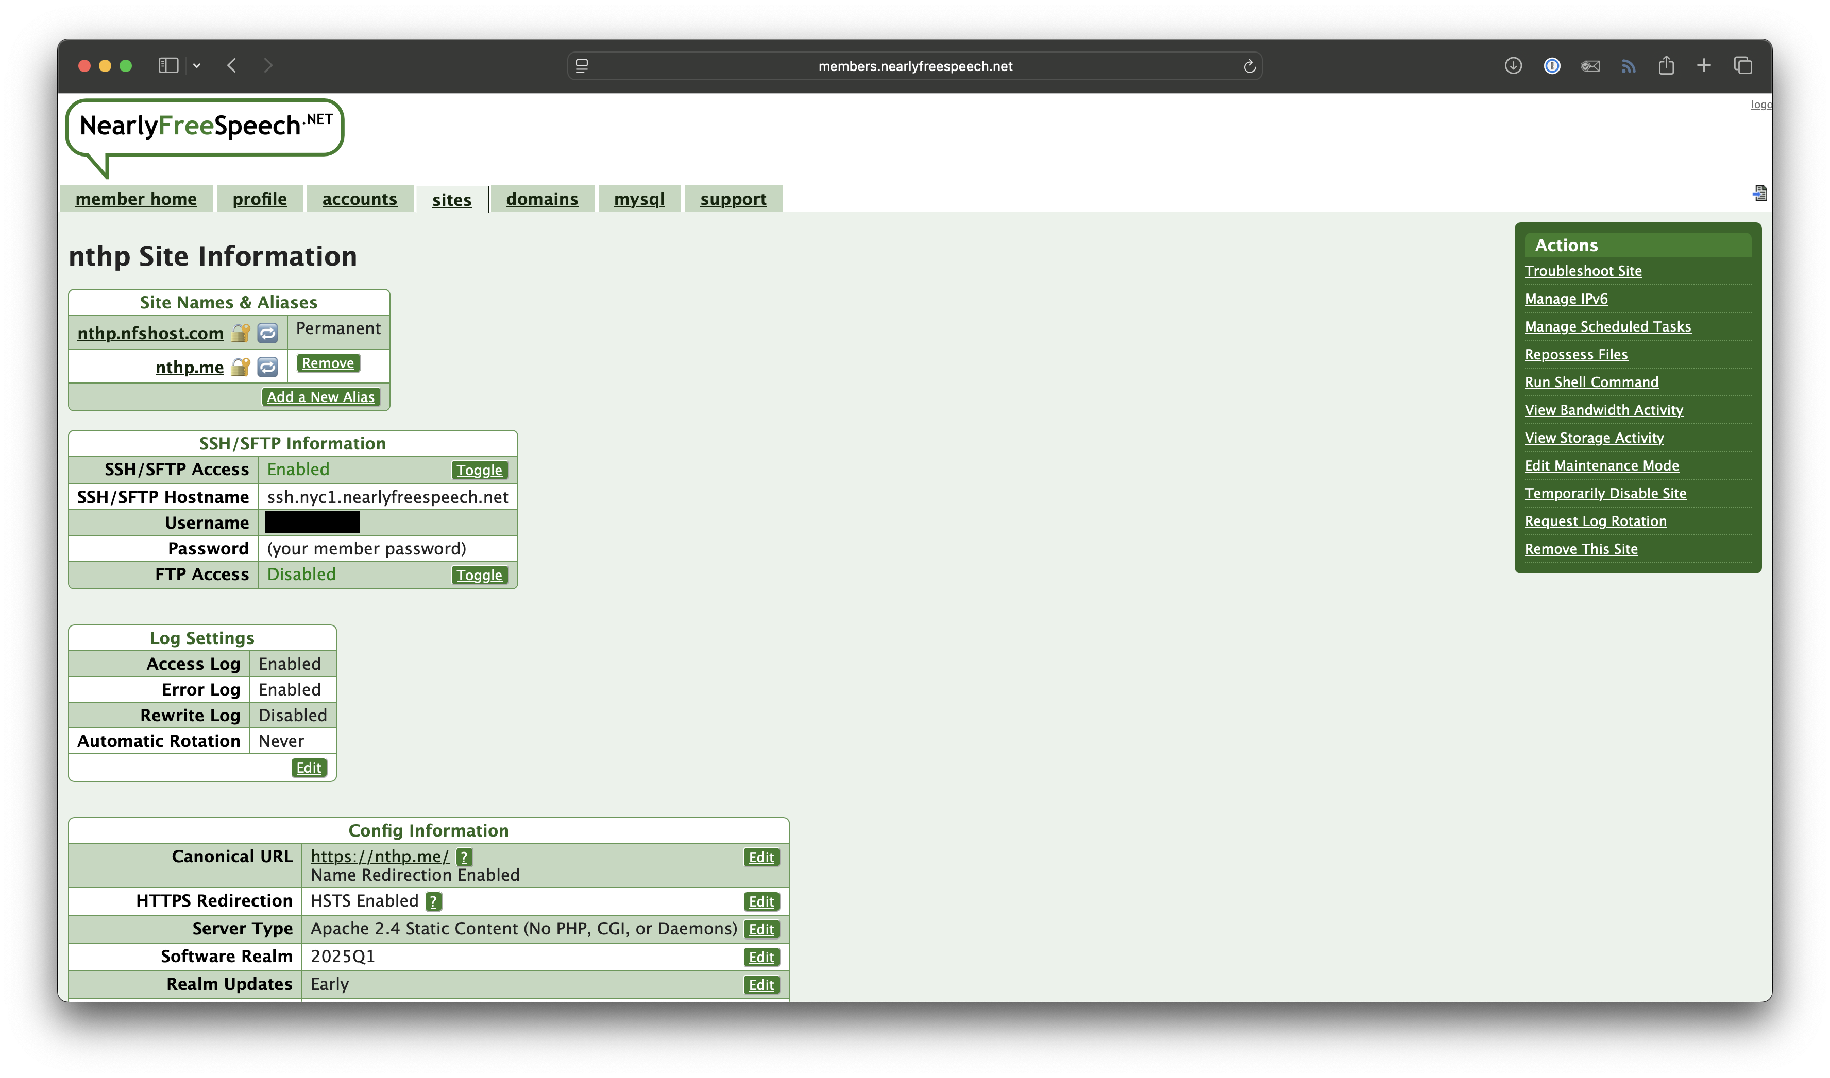Open the mysql tab
Viewport: 1830px width, 1078px height.
pyautogui.click(x=639, y=199)
